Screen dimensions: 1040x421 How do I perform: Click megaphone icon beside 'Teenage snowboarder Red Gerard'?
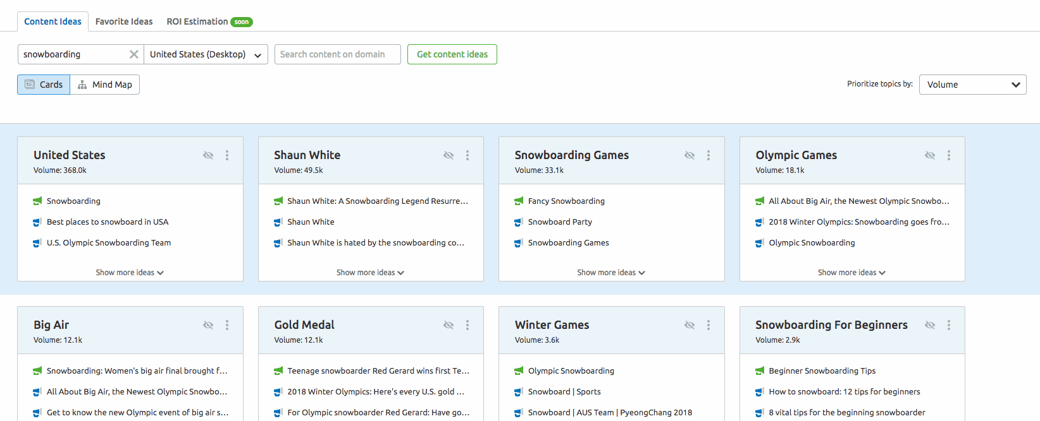278,371
